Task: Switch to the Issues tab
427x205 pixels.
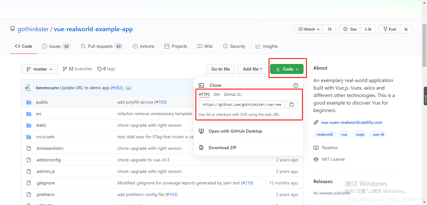Action: pos(56,46)
